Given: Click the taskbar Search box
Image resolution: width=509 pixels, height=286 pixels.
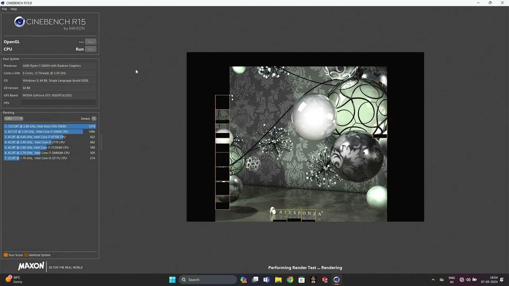Looking at the screenshot, I should (208, 280).
